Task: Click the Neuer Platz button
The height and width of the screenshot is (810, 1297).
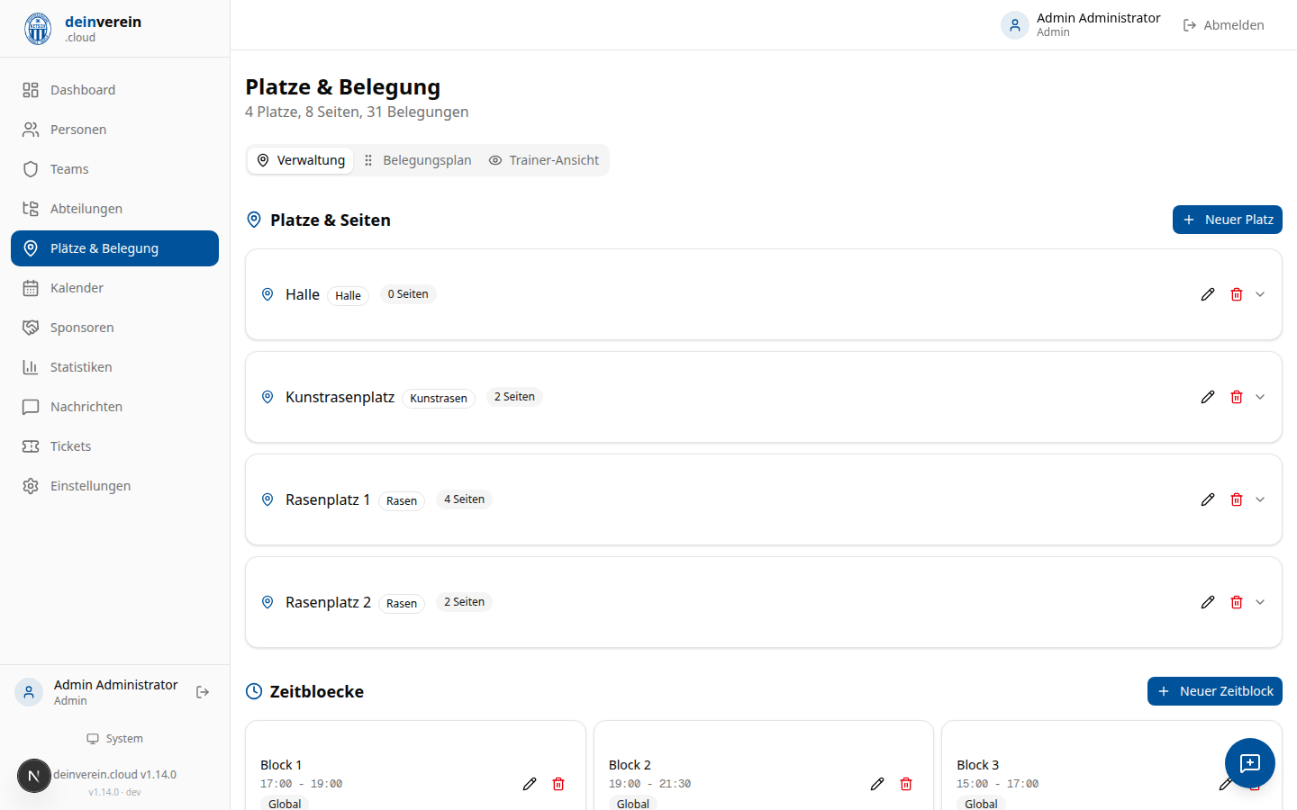Action: 1227,220
